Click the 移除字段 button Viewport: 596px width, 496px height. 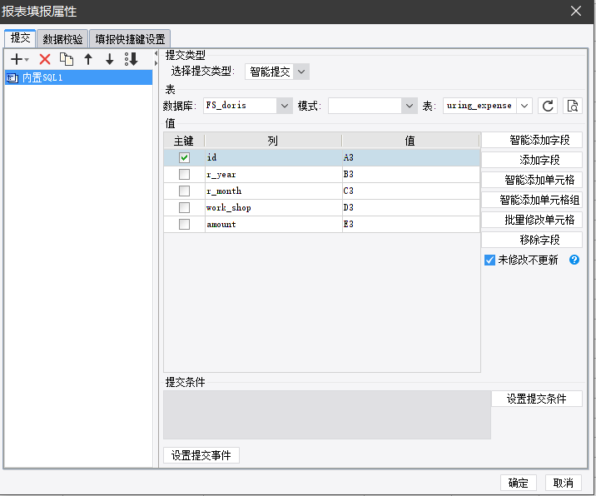532,240
